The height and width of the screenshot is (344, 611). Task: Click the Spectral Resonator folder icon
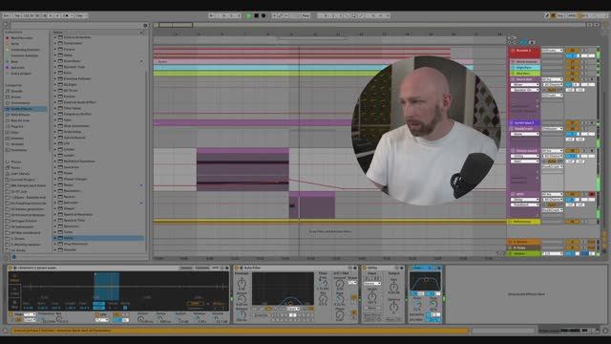(x=60, y=214)
